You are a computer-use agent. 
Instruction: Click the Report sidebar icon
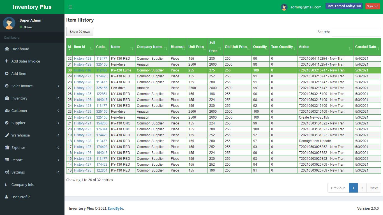coord(6,160)
